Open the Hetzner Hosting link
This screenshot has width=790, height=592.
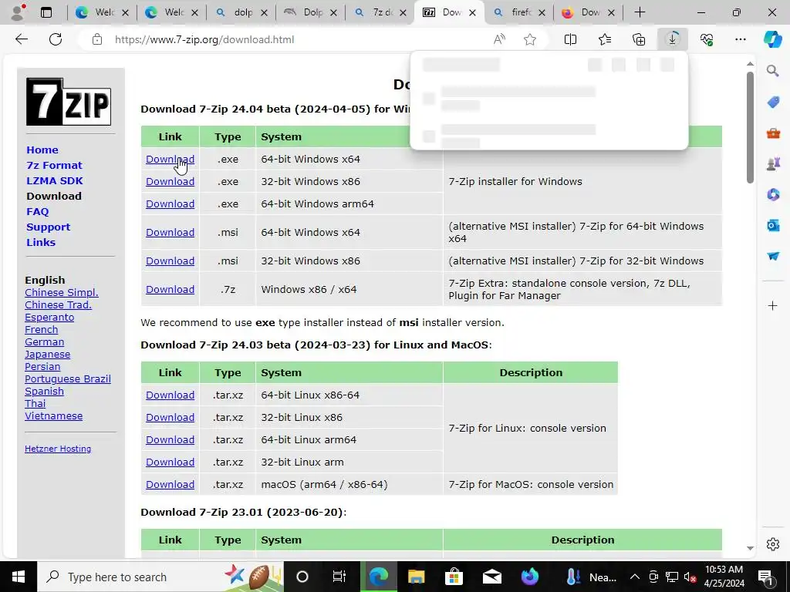click(58, 449)
